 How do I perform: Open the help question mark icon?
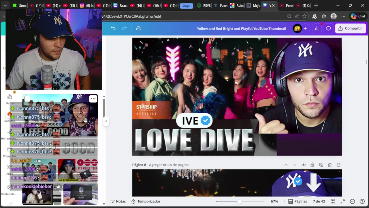coord(362,201)
